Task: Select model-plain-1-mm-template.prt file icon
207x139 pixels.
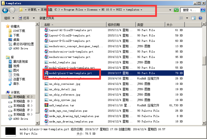Action: pyautogui.click(x=46, y=73)
